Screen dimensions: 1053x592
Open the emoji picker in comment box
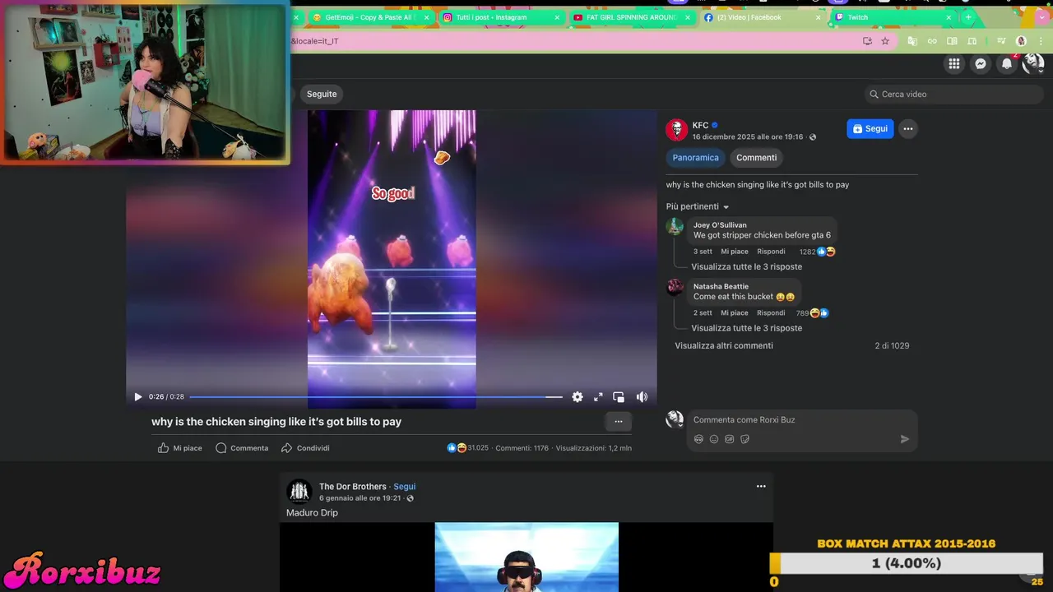point(714,439)
